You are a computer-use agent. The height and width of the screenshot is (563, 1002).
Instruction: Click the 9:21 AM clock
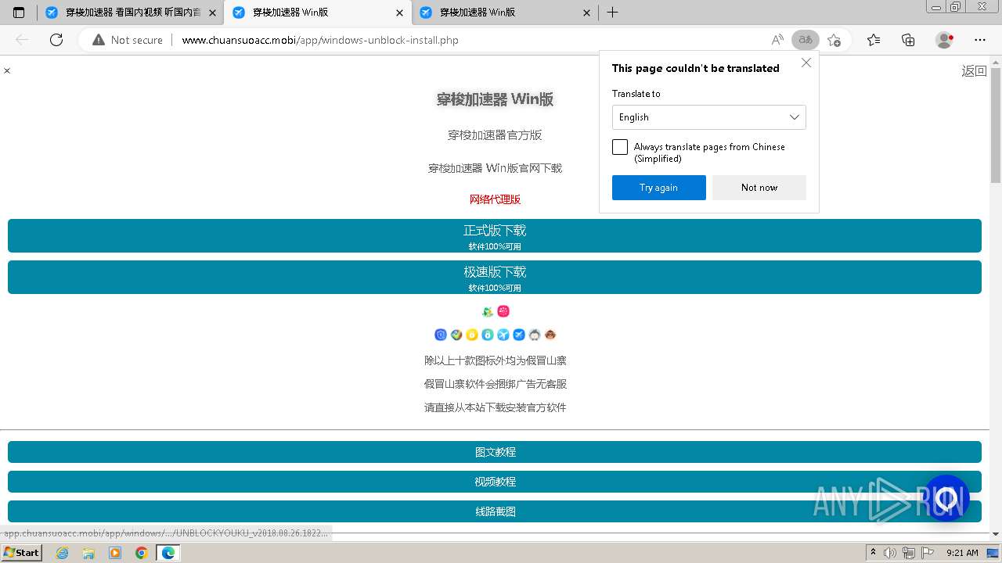(962, 553)
